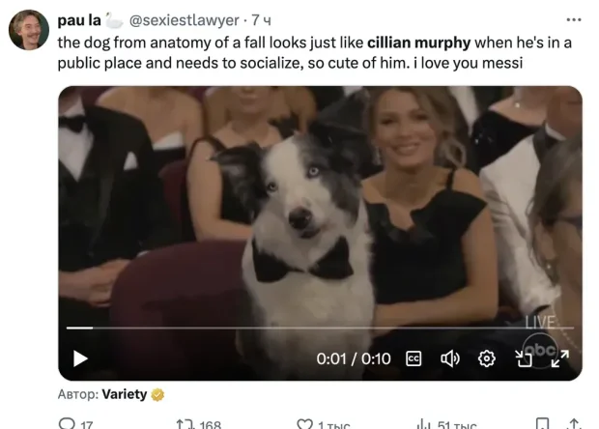
Task: Open the Variety author link
Action: [x=125, y=394]
